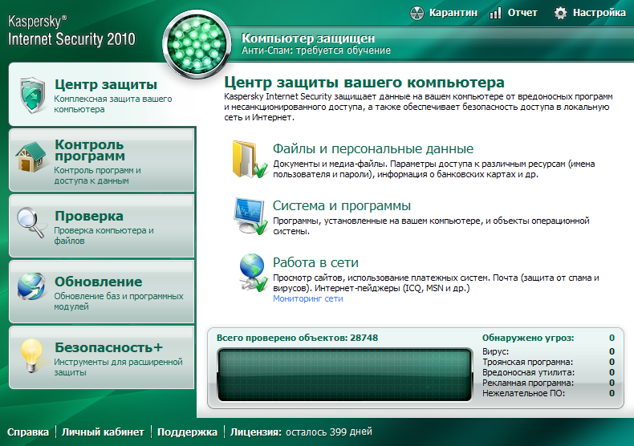Click the осталось 399 дней license text
634x446 pixels.
329,432
